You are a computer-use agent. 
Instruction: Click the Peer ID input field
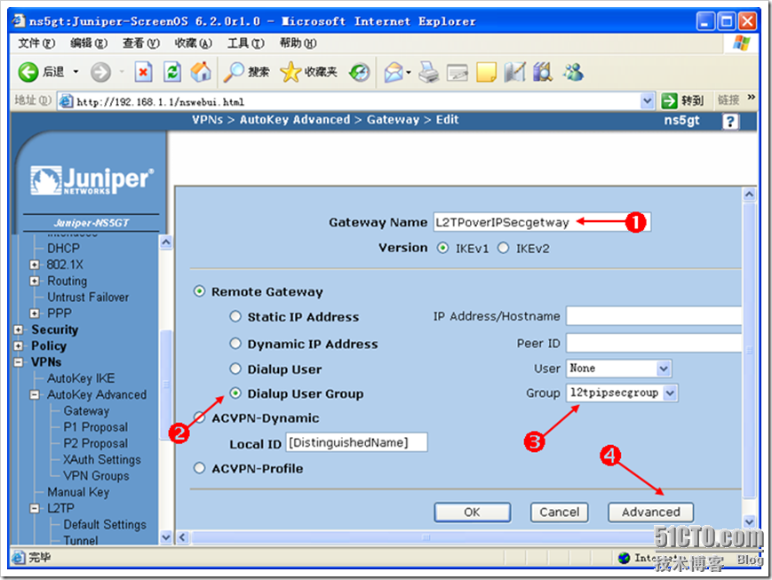pos(653,343)
